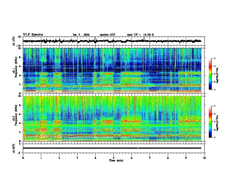The image size is (230, 177).
Task: Click the "station=OUI" header label
Action: 107,35
